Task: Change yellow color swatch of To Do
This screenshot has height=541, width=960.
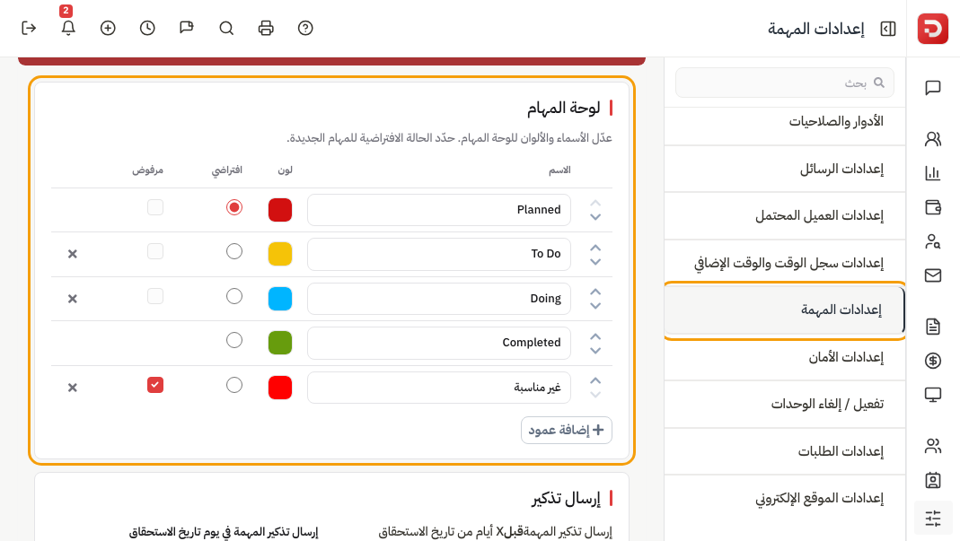Action: click(x=280, y=254)
